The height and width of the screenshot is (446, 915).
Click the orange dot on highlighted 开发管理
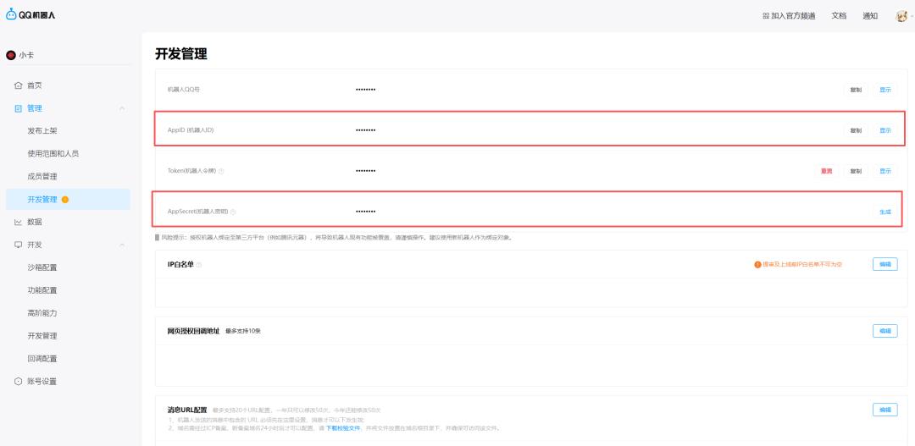click(65, 200)
